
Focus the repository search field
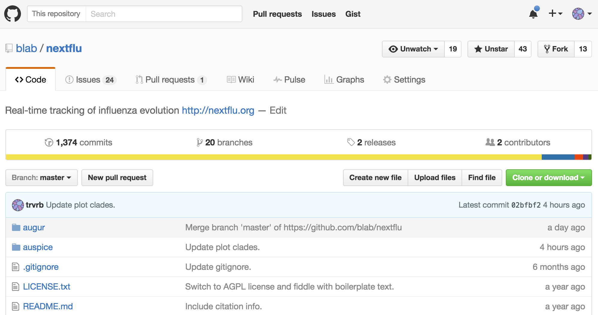pos(164,14)
